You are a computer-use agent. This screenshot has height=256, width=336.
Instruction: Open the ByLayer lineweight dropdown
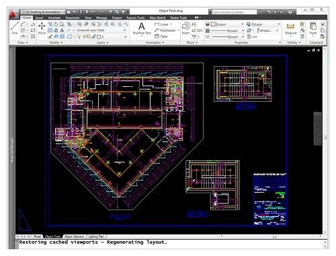(227, 30)
